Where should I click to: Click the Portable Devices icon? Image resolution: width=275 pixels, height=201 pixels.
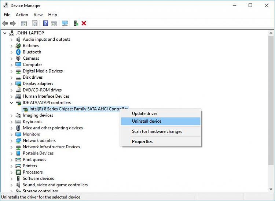click(18, 153)
